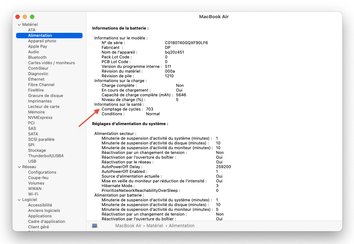
Task: Click the firmware version value 511
Action: tap(168, 66)
